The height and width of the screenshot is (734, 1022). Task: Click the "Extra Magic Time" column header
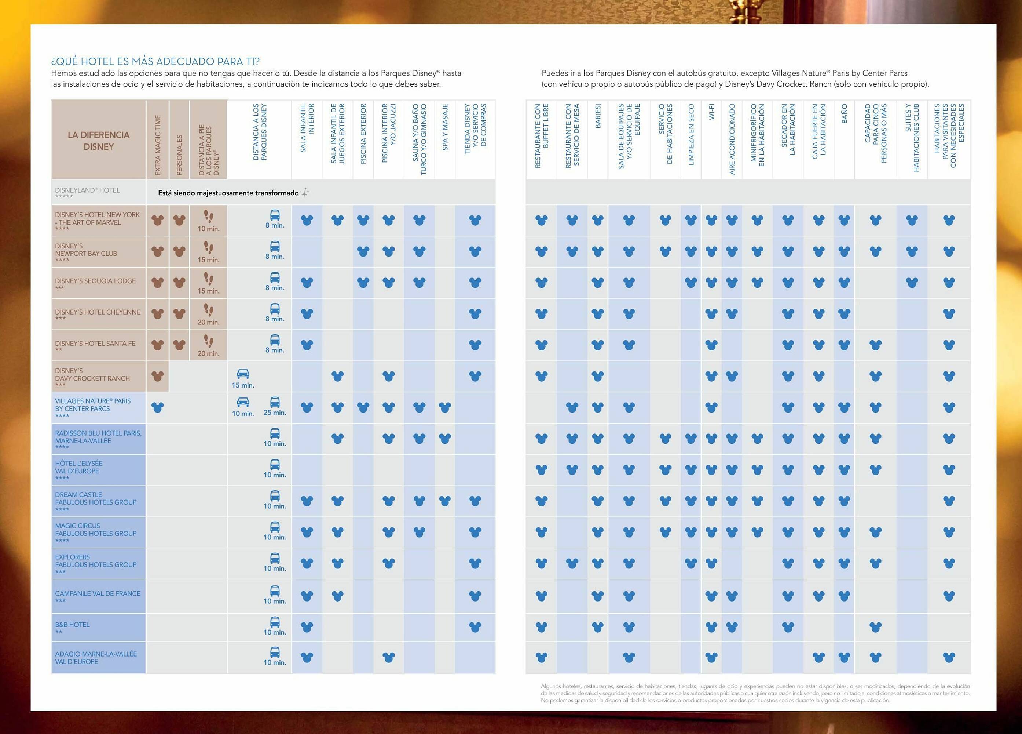pyautogui.click(x=158, y=145)
